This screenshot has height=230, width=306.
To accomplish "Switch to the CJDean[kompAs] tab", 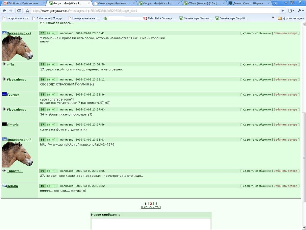I will point(204,3).
